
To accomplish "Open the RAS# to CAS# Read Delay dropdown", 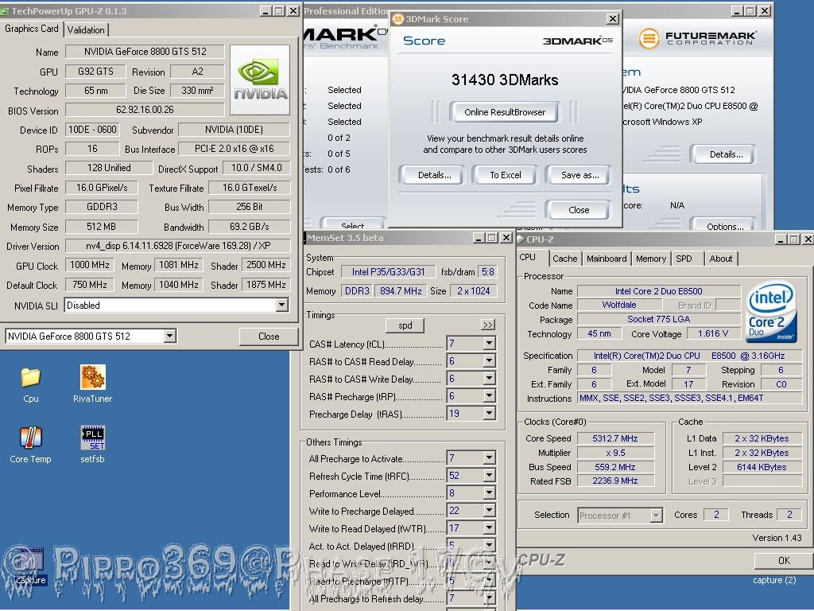I will [x=489, y=360].
